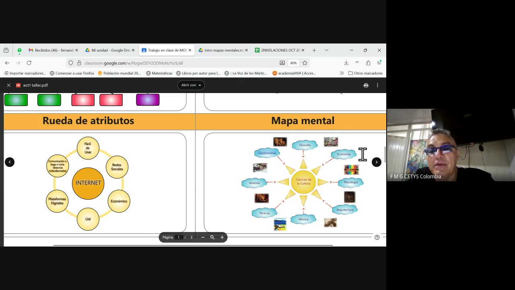Click the Ciencias de la Cultura sun

click(303, 182)
